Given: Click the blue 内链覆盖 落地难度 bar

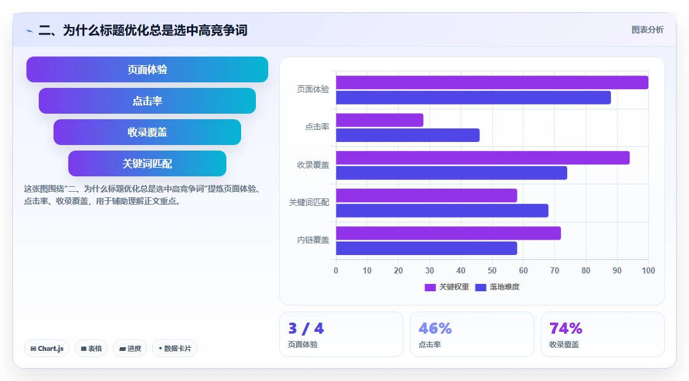Looking at the screenshot, I should point(427,248).
